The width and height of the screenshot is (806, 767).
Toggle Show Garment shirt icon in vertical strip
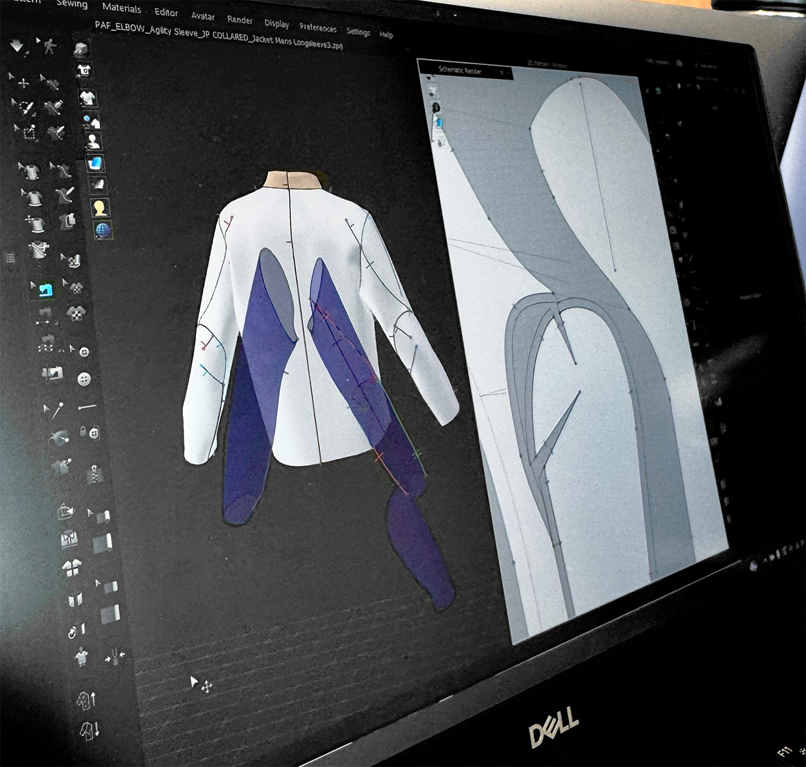(x=84, y=70)
